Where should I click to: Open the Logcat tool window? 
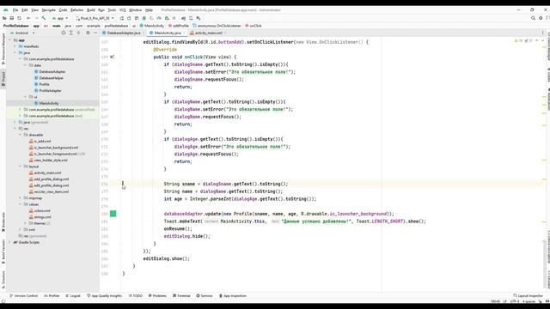click(73, 296)
